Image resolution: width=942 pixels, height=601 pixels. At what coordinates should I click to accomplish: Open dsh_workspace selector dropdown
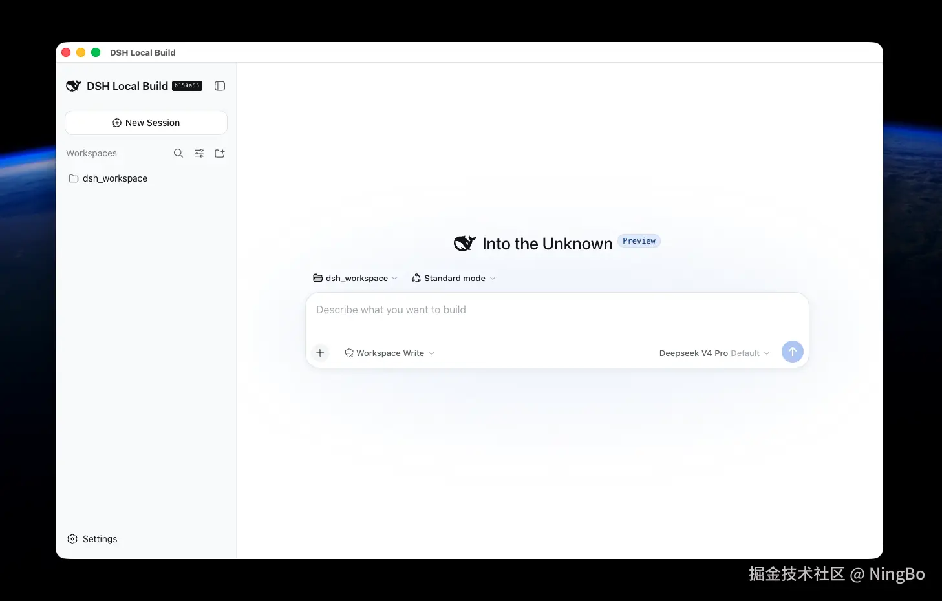[356, 278]
